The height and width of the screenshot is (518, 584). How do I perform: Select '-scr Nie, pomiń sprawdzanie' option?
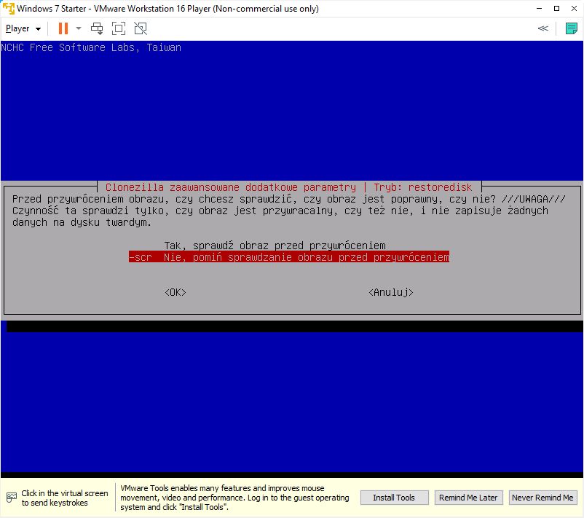click(x=288, y=257)
